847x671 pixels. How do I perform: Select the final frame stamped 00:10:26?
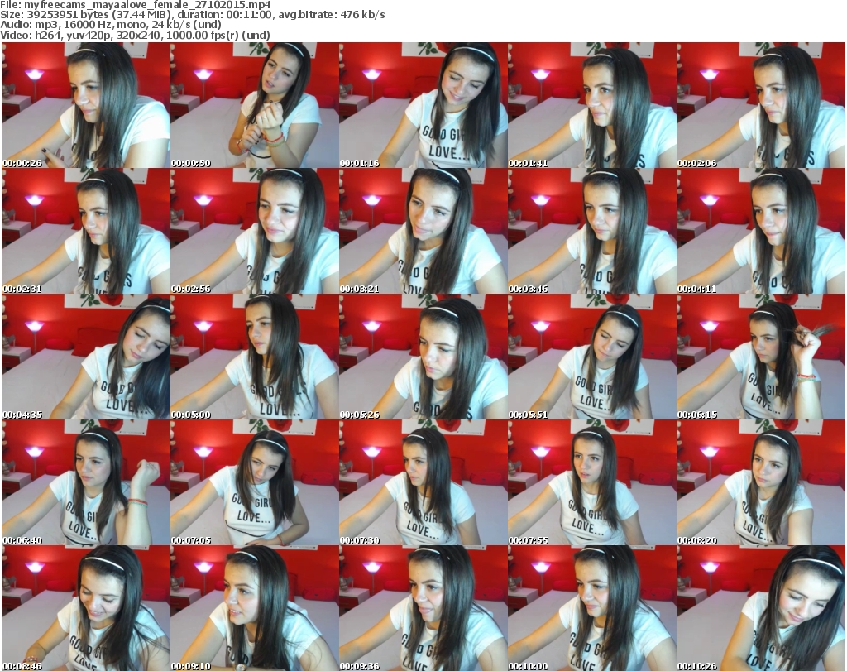(761, 608)
